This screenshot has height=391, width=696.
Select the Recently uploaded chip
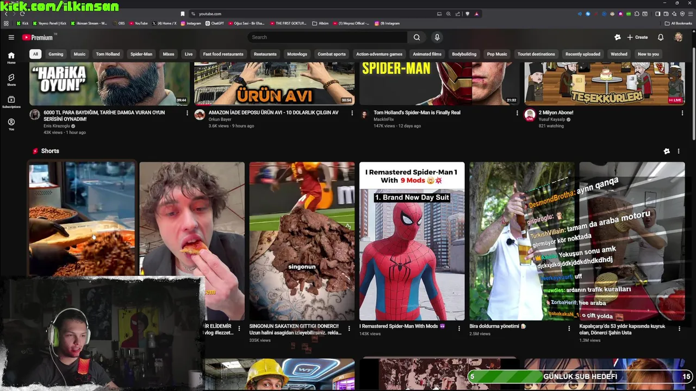[x=582, y=54]
